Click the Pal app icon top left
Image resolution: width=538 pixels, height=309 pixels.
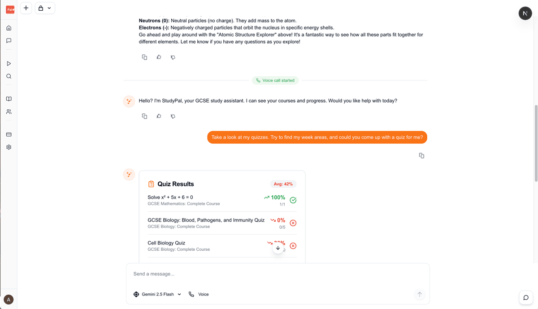(x=10, y=9)
